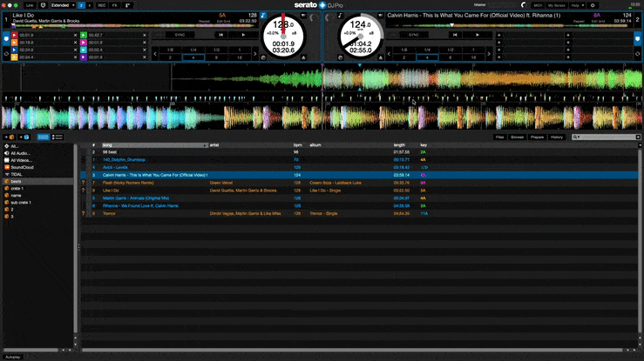Click the quantize shield icon
This screenshot has width=644, height=361.
[43, 5]
